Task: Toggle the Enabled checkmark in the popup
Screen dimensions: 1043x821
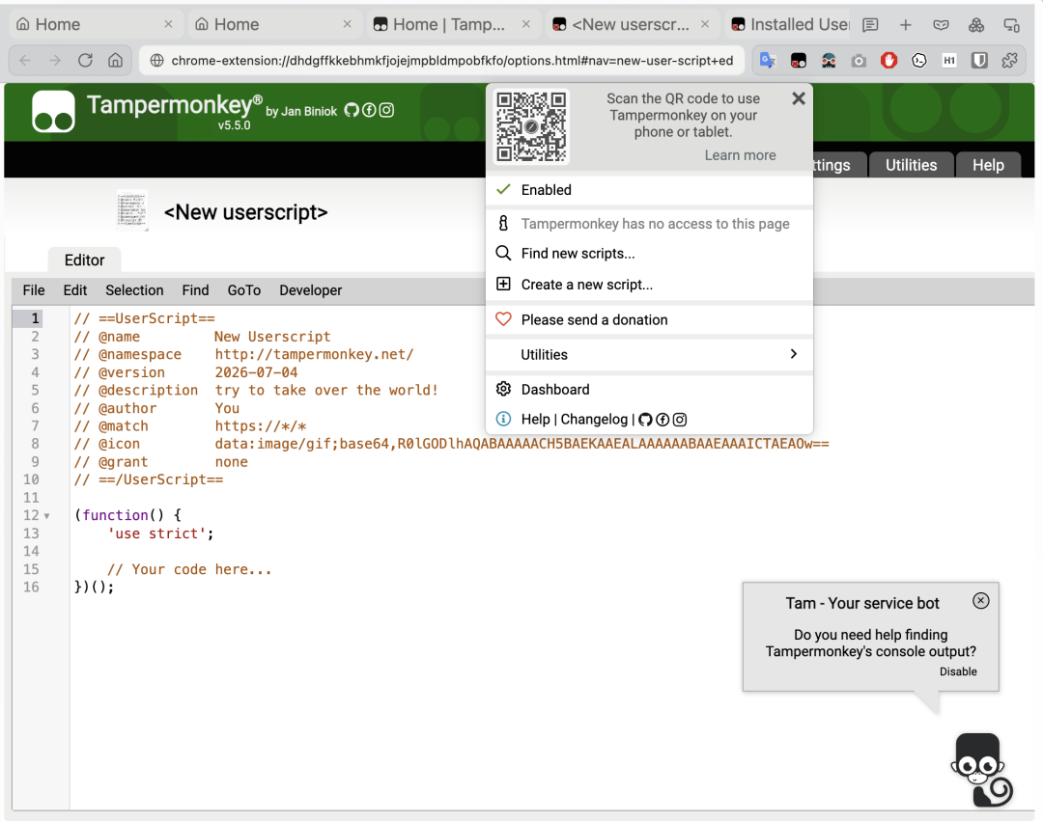Action: pyautogui.click(x=503, y=189)
